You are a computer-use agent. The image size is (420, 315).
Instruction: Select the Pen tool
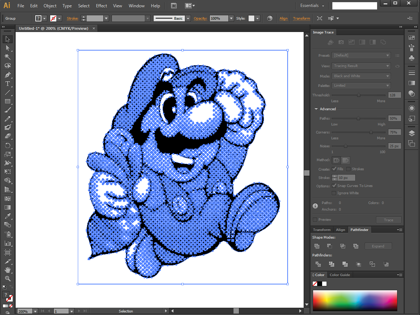[x=8, y=75]
